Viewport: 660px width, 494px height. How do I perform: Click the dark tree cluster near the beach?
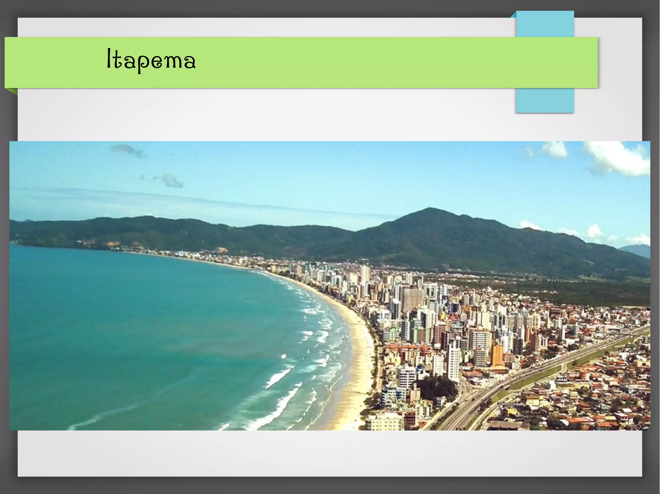click(435, 388)
